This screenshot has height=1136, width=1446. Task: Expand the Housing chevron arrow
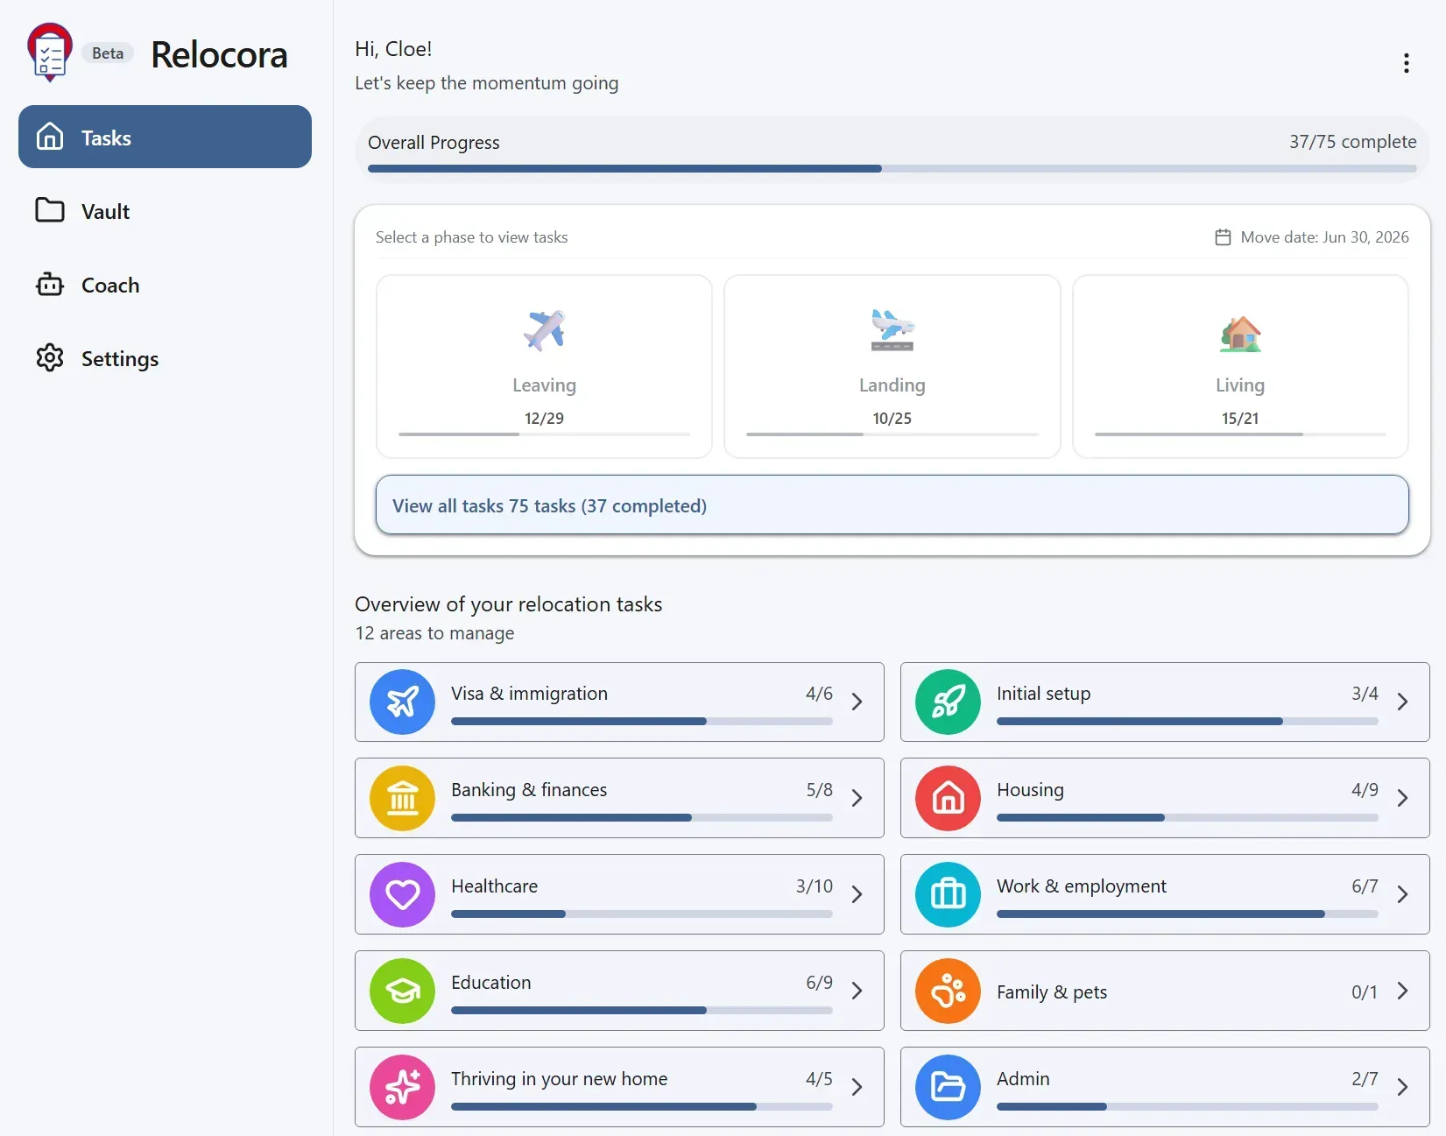[1403, 798]
